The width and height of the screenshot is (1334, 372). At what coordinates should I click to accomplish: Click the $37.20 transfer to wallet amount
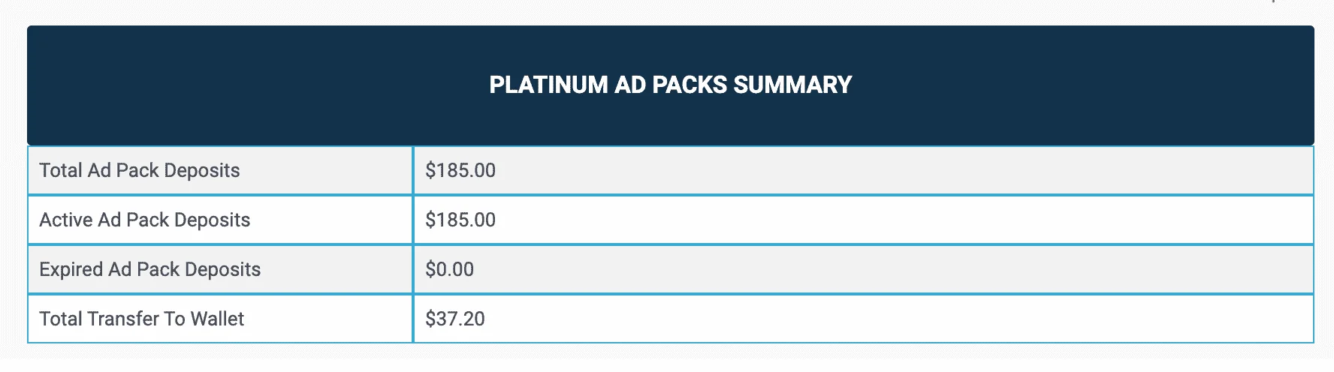pyautogui.click(x=455, y=319)
